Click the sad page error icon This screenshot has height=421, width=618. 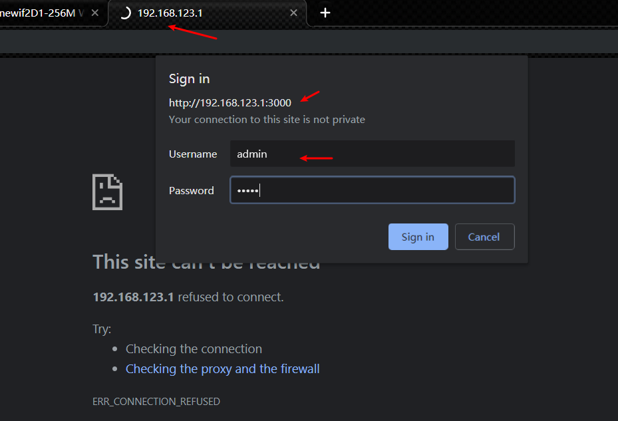(107, 192)
